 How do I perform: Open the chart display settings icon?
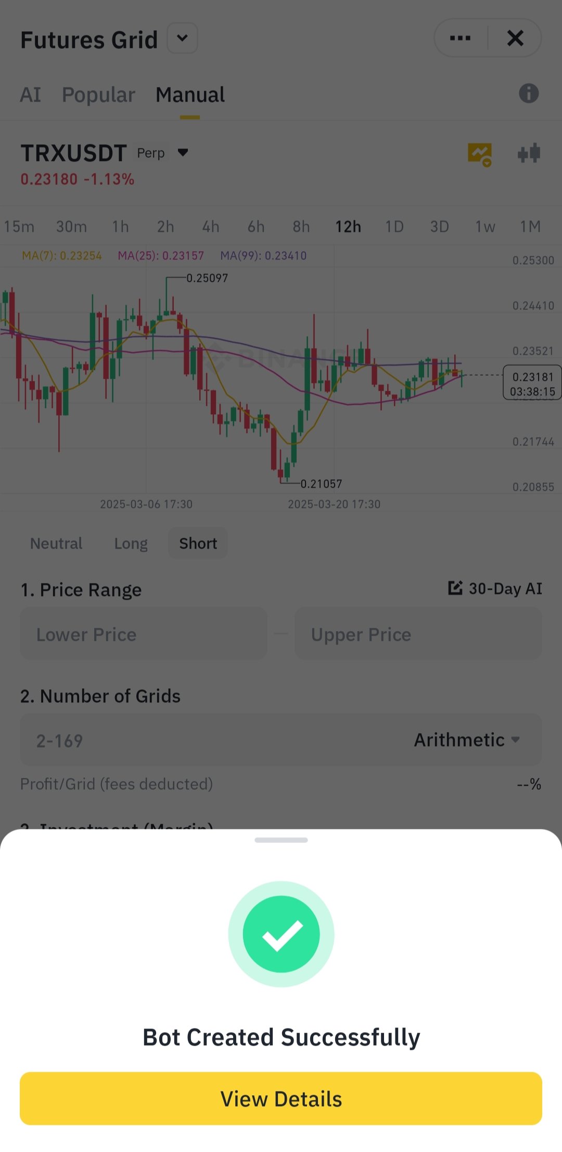480,155
